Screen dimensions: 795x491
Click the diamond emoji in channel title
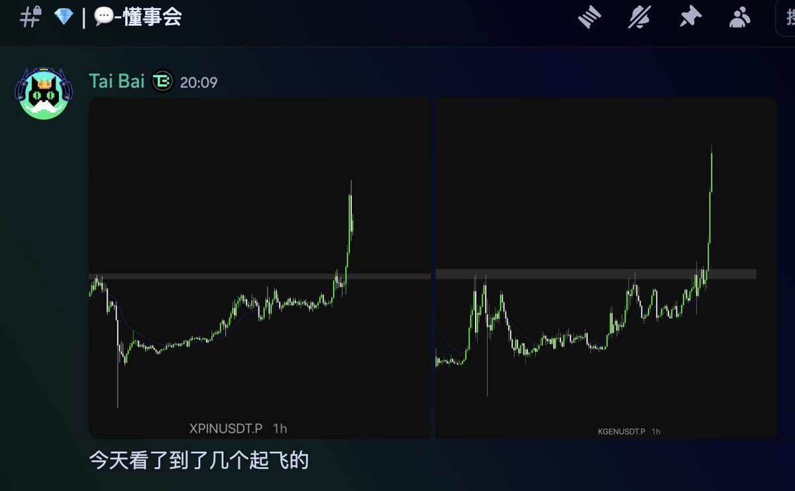pyautogui.click(x=64, y=17)
